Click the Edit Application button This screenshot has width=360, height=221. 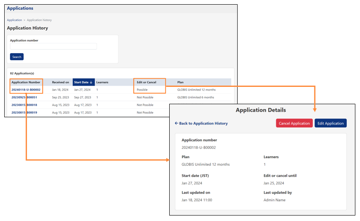coord(330,123)
